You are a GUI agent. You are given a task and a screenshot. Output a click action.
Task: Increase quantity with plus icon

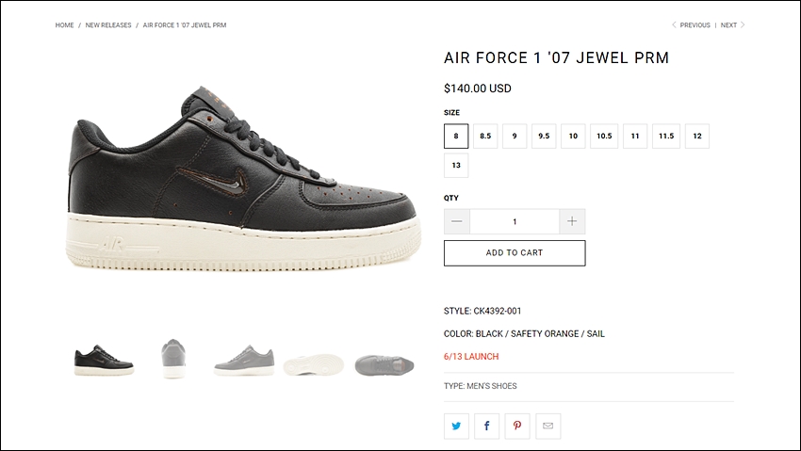pos(572,221)
